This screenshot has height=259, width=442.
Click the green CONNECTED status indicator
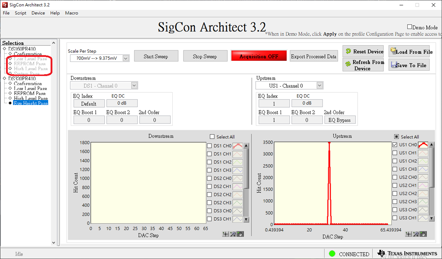[x=332, y=253]
